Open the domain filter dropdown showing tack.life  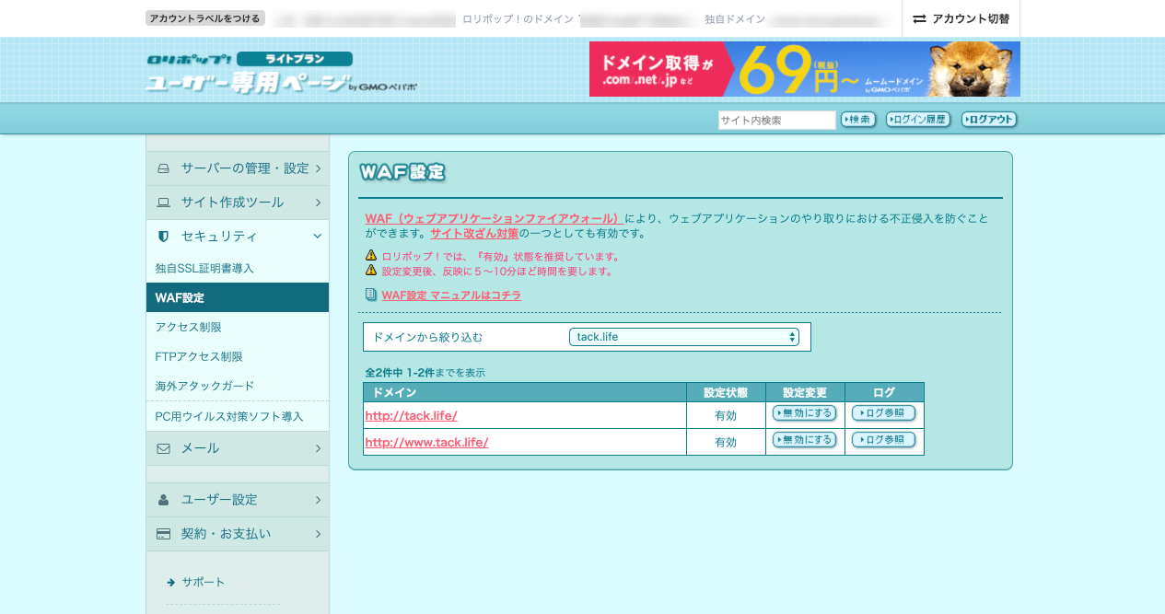pos(683,337)
